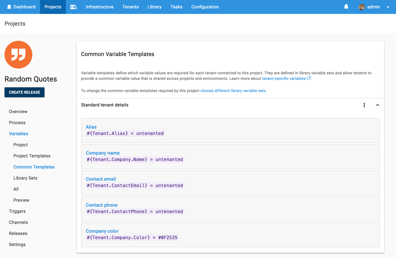Collapse the Standard tenant details section
The height and width of the screenshot is (258, 396).
coord(377,105)
